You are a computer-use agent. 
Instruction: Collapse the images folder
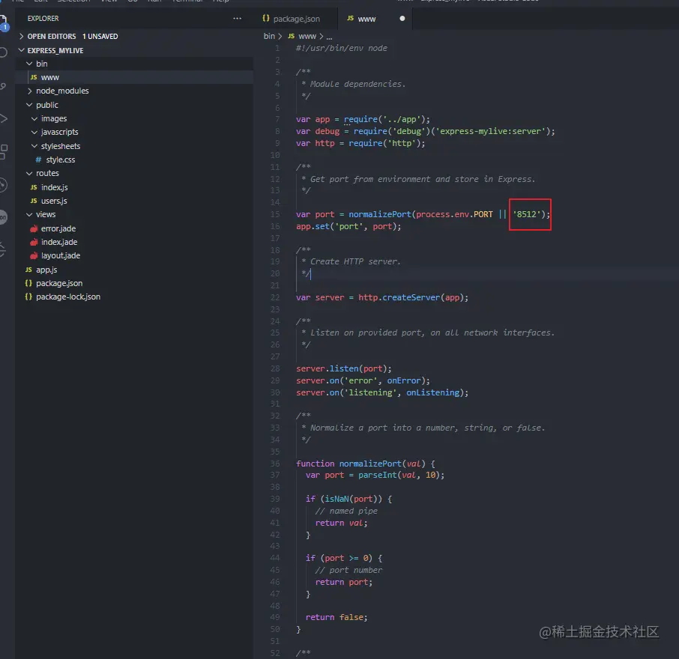coord(134,118)
